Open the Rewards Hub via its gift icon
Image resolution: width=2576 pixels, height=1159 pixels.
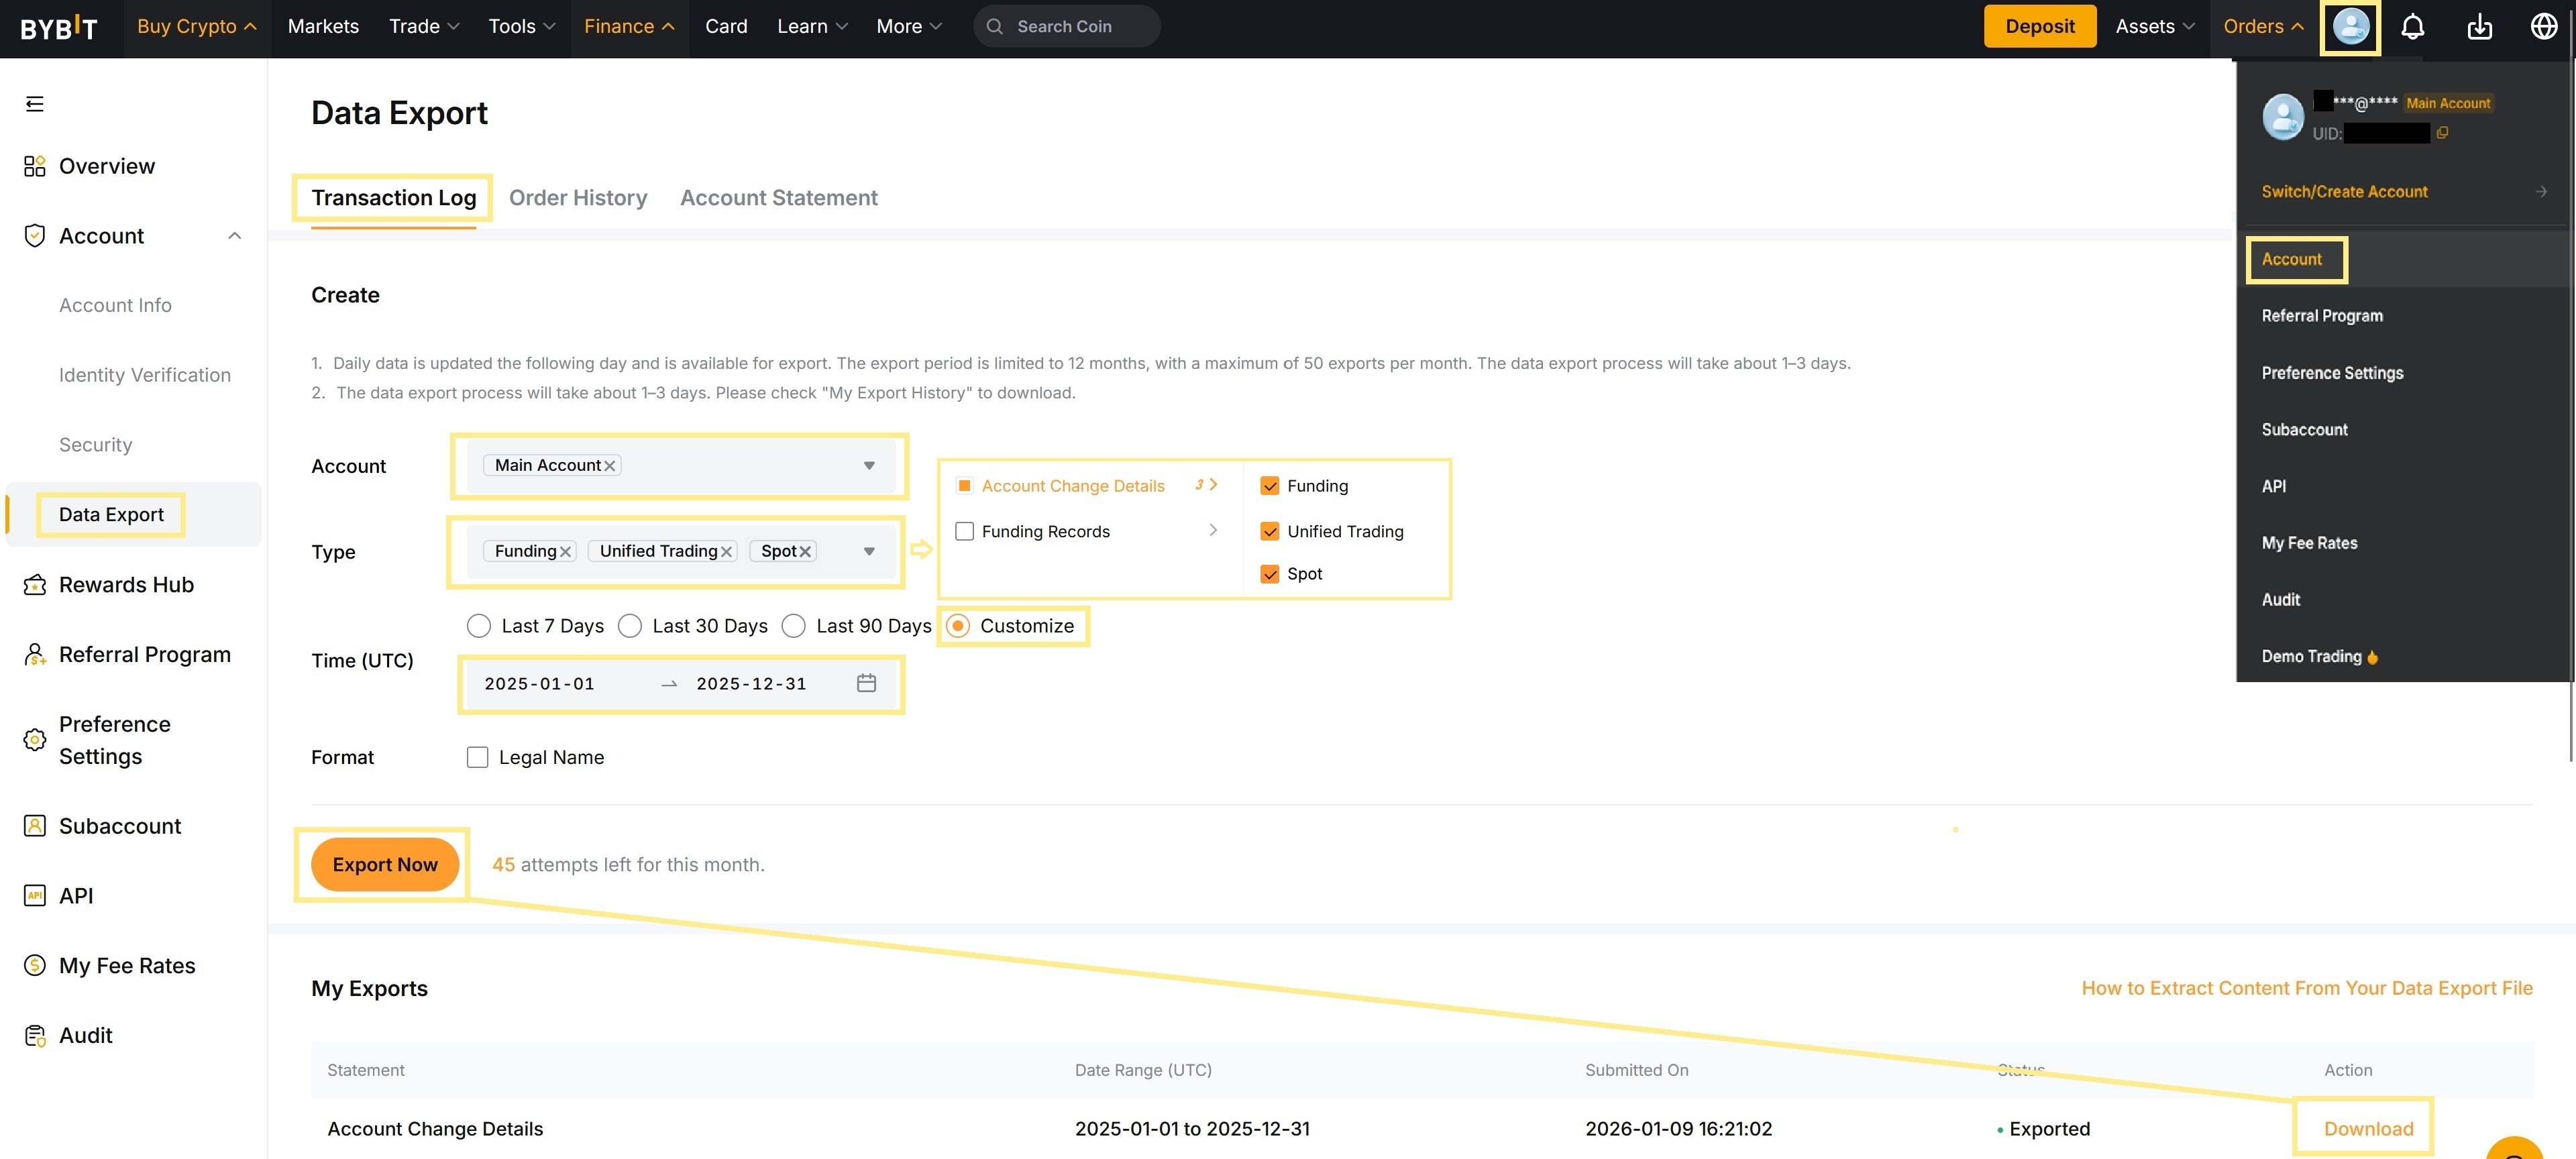pyautogui.click(x=34, y=584)
